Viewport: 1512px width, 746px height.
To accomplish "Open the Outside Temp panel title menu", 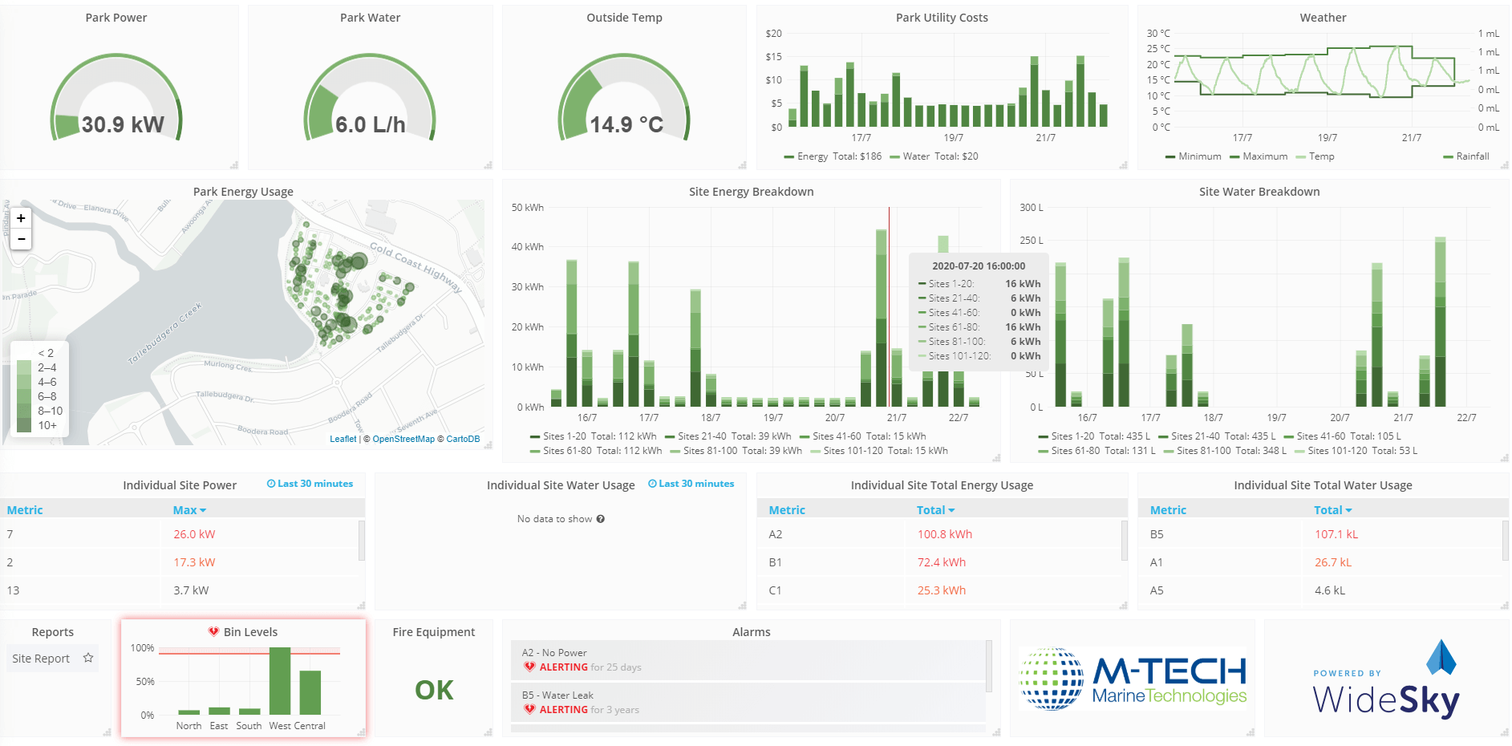I will point(624,18).
